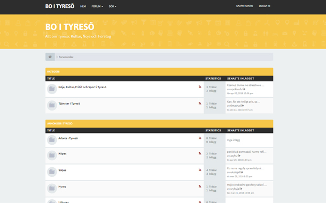The image size is (326, 203).
Task: Click the Forumindex breadcrumb link
Action: pyautogui.click(x=66, y=57)
